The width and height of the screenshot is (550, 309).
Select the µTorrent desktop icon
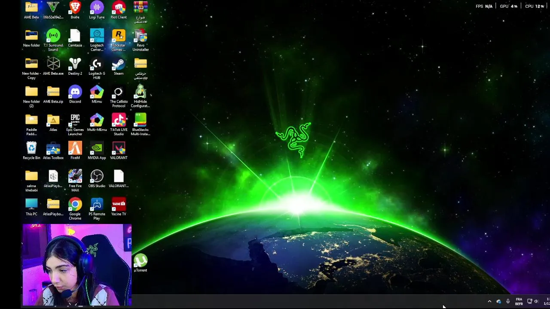(141, 263)
